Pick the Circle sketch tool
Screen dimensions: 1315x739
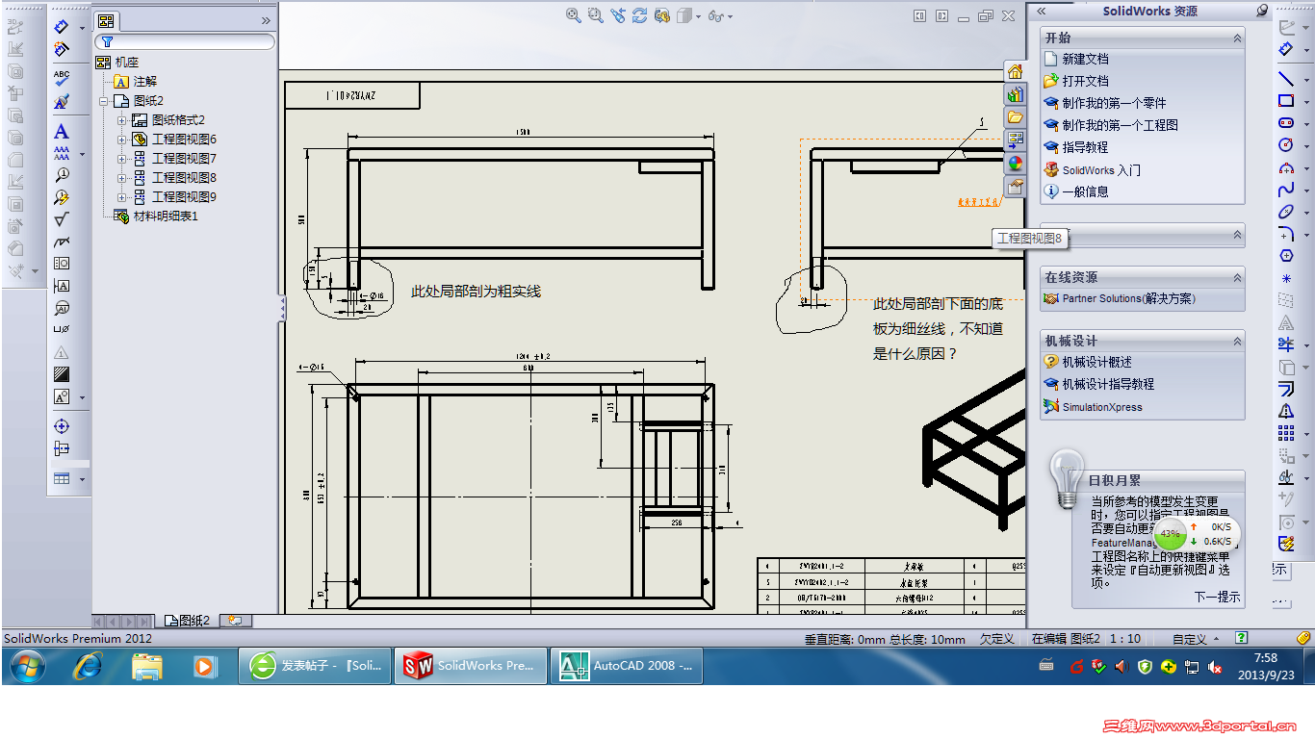pyautogui.click(x=1286, y=145)
